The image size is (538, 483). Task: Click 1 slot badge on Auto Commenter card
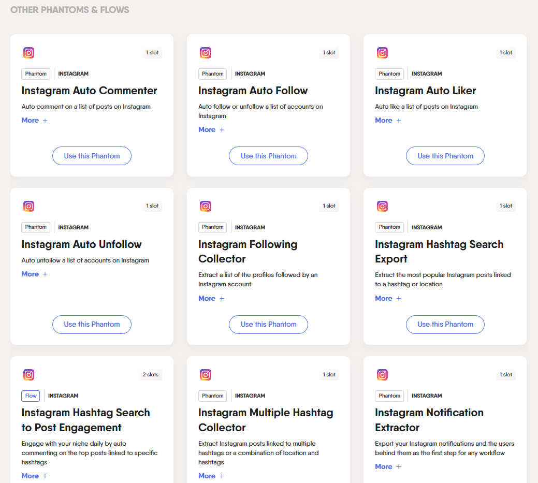click(152, 52)
